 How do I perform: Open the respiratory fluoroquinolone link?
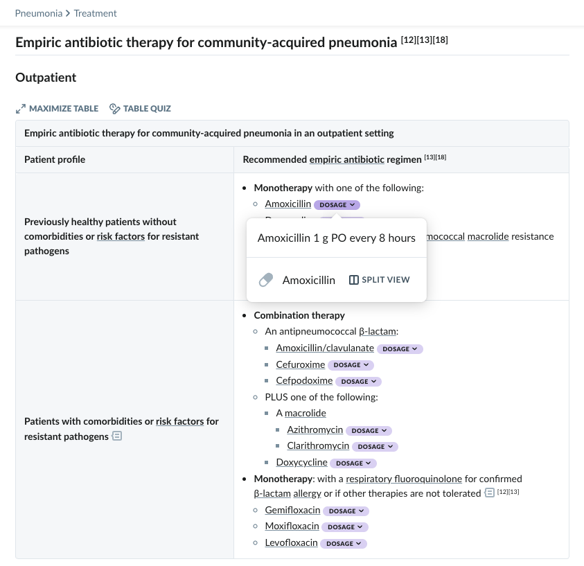coord(404,479)
